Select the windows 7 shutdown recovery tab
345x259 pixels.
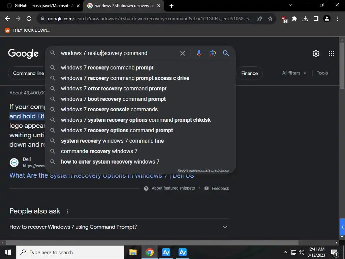[x=124, y=6]
